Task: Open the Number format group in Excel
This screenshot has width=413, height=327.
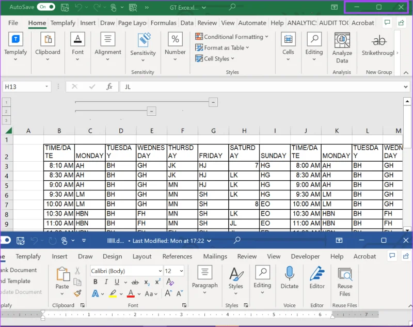Action: pyautogui.click(x=175, y=46)
